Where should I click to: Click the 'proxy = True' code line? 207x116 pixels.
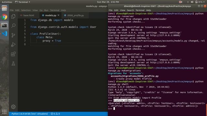[52, 41]
